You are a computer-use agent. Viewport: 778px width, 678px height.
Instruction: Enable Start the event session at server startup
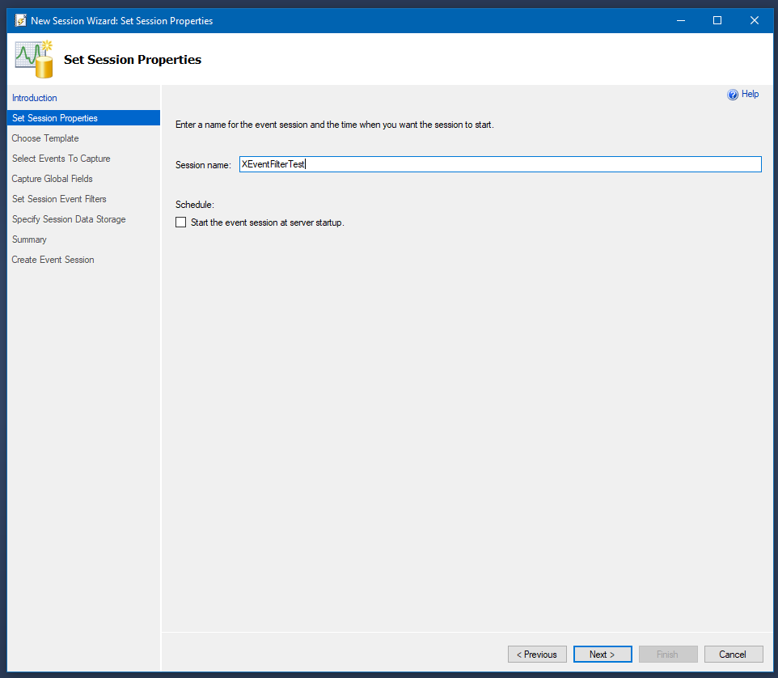pyautogui.click(x=180, y=222)
